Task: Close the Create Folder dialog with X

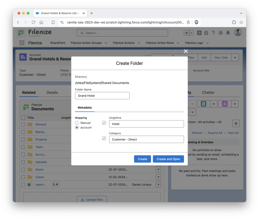Action: [186, 51]
